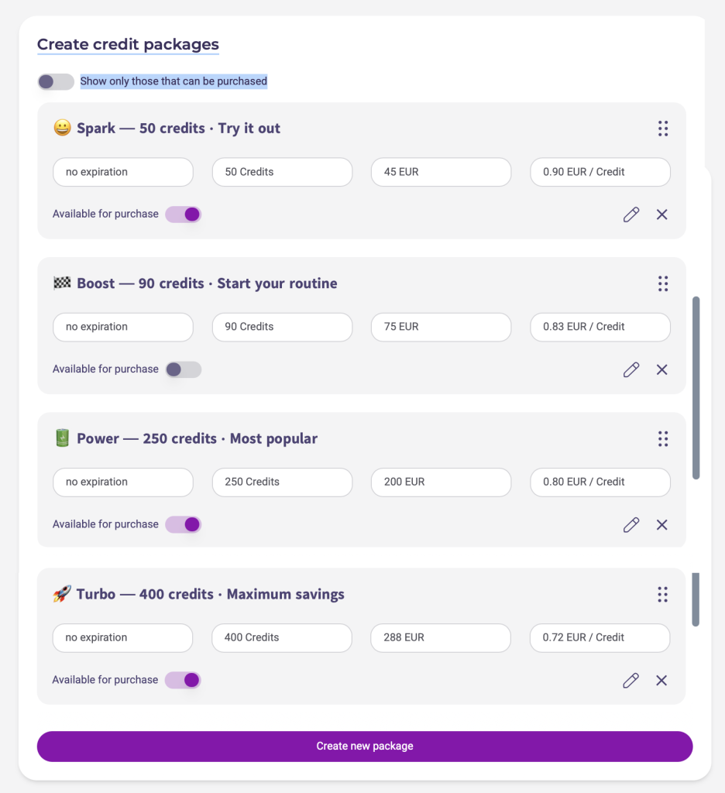725x793 pixels.
Task: Enable 'Show only those that can be purchased'
Action: [x=55, y=81]
